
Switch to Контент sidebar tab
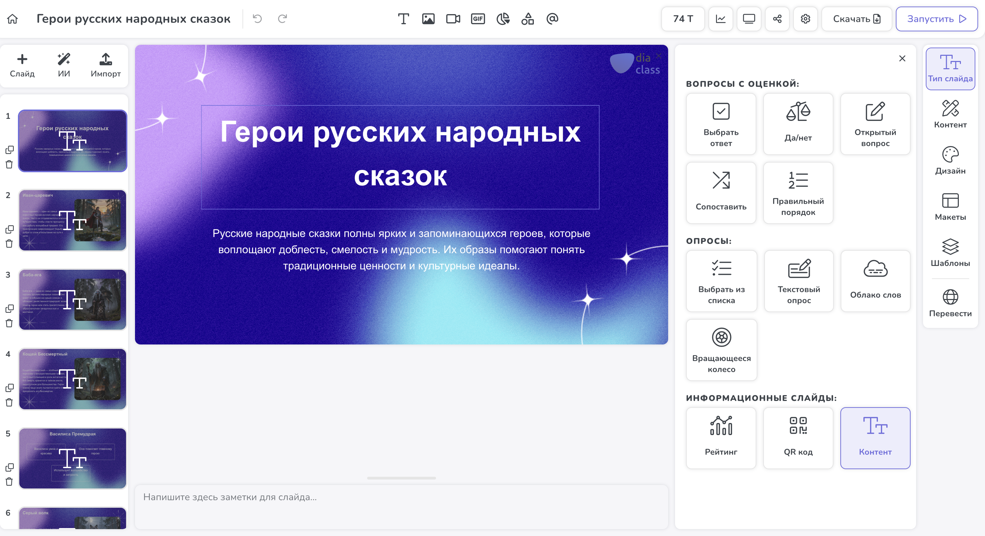point(950,114)
